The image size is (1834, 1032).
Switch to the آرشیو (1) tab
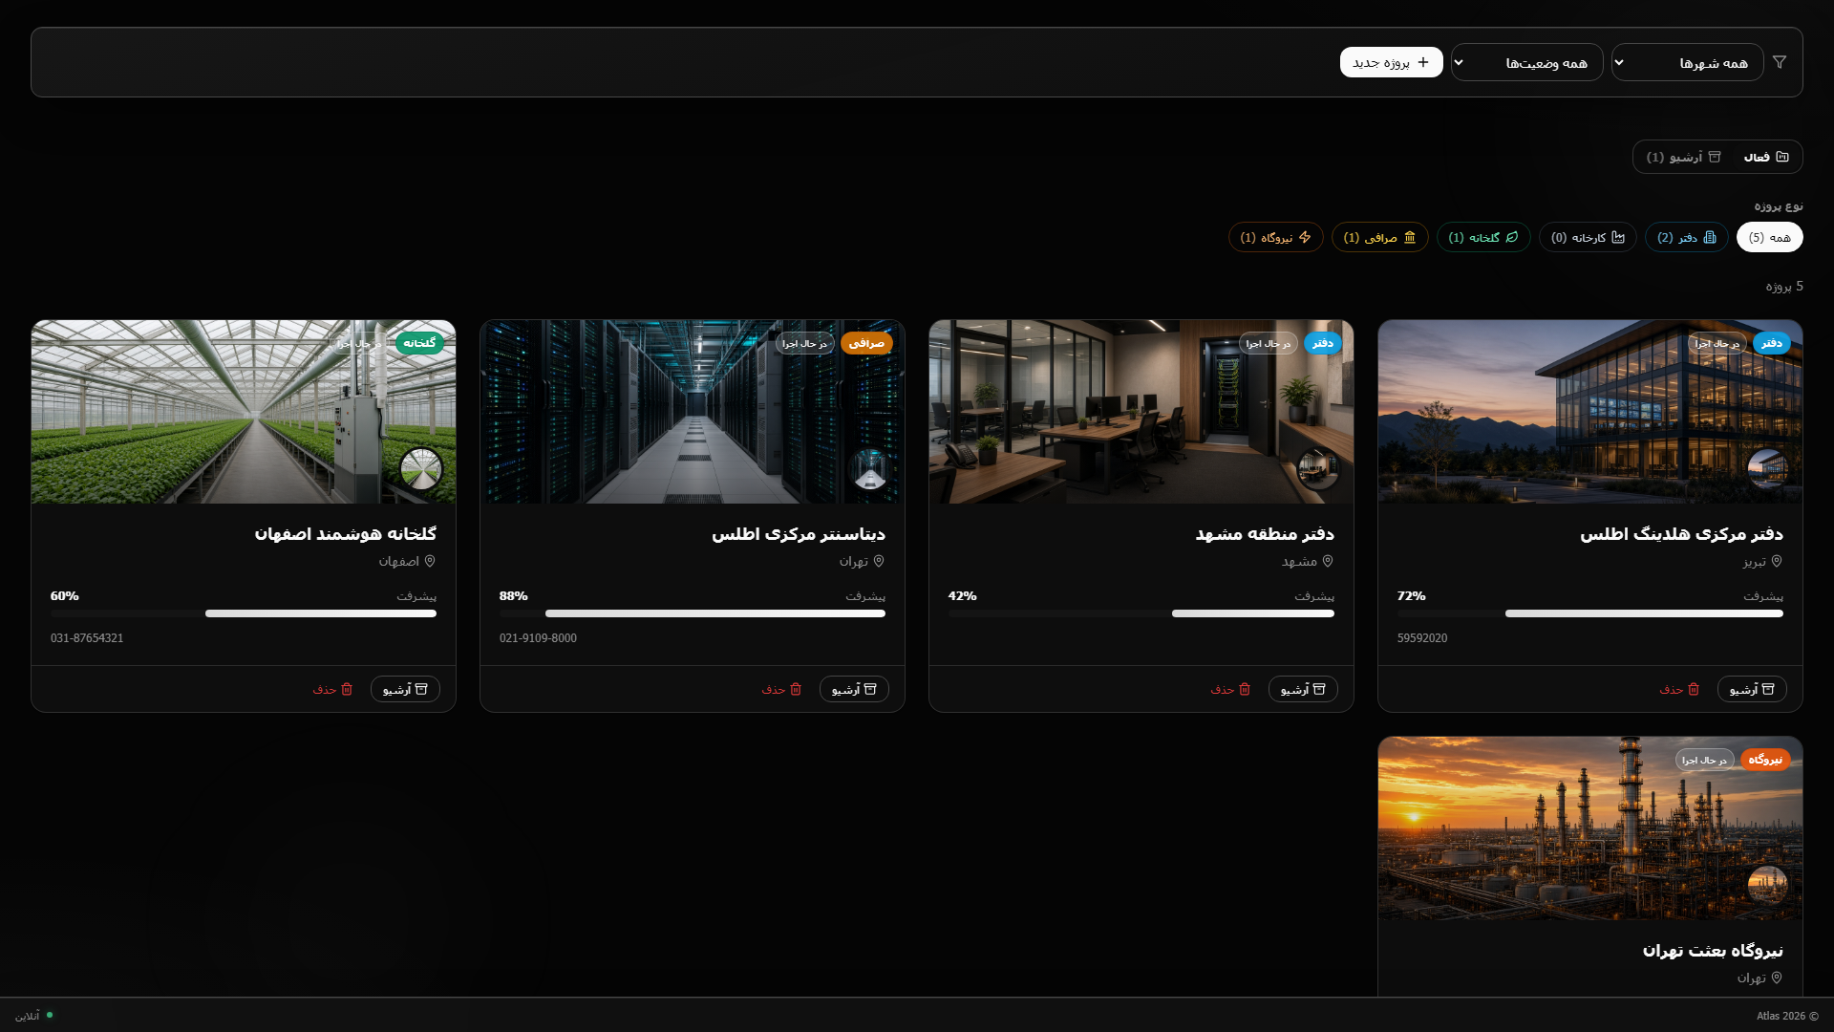[x=1683, y=157]
